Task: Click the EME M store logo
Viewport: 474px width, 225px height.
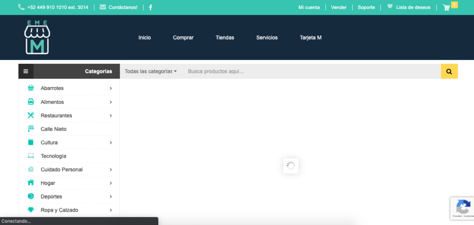Action: pos(37,37)
